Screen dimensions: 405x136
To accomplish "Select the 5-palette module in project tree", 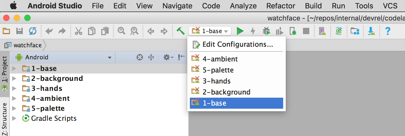I will pyautogui.click(x=48, y=108).
